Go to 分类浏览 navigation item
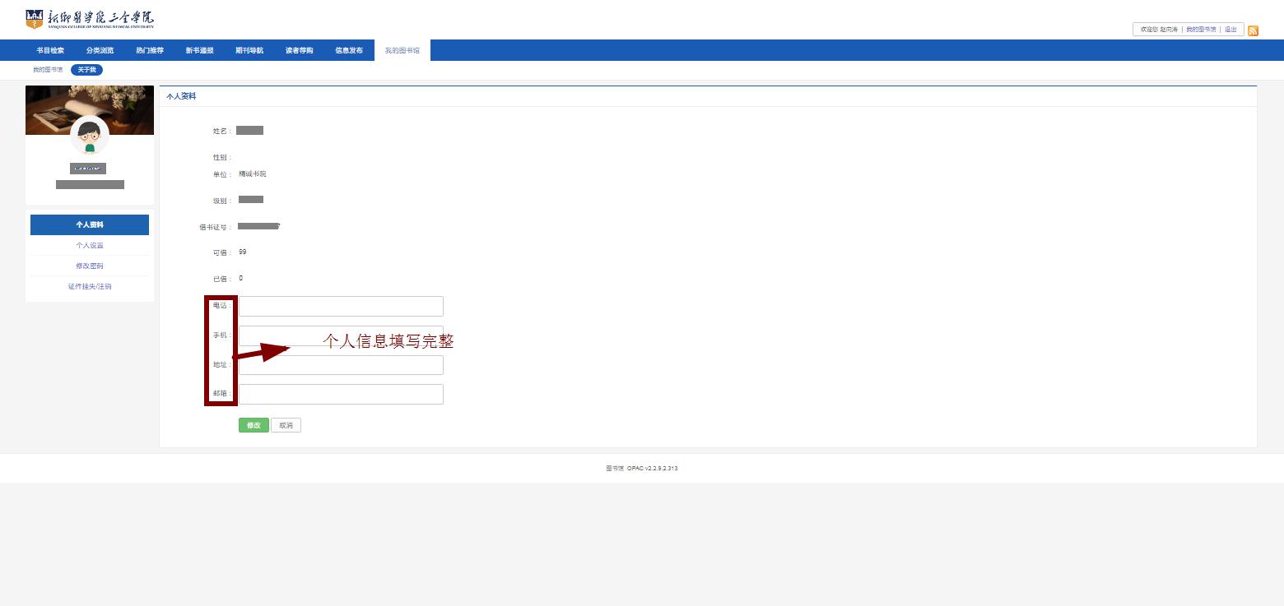Screen dimensions: 1284x606 tap(100, 50)
